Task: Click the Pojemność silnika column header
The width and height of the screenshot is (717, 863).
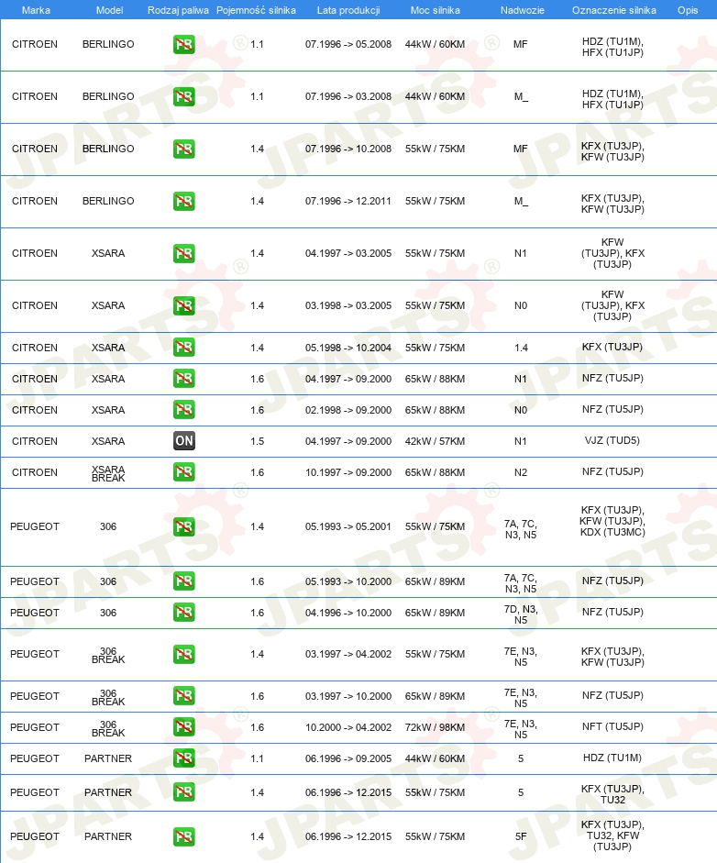Action: click(x=256, y=10)
